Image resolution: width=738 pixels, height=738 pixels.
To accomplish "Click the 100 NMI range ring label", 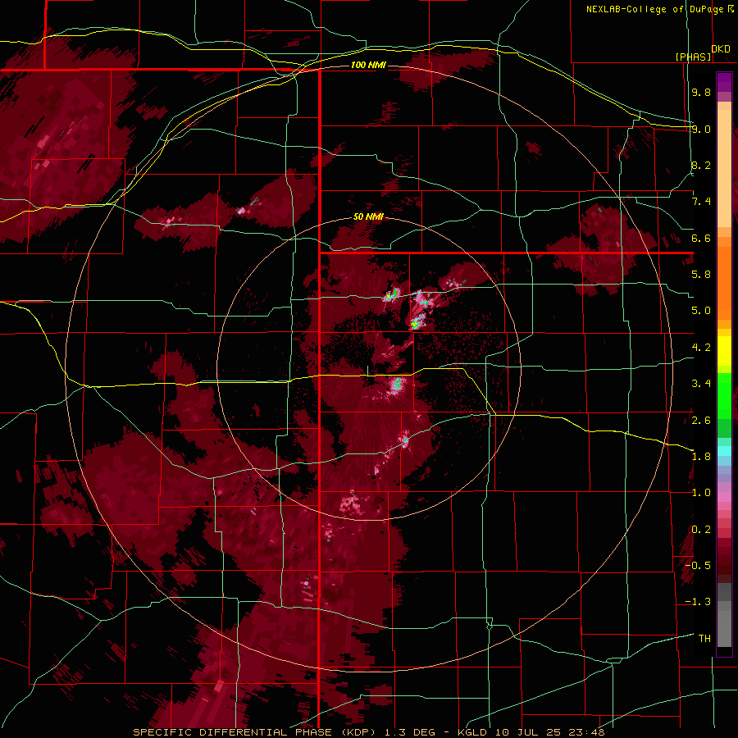I will [368, 65].
